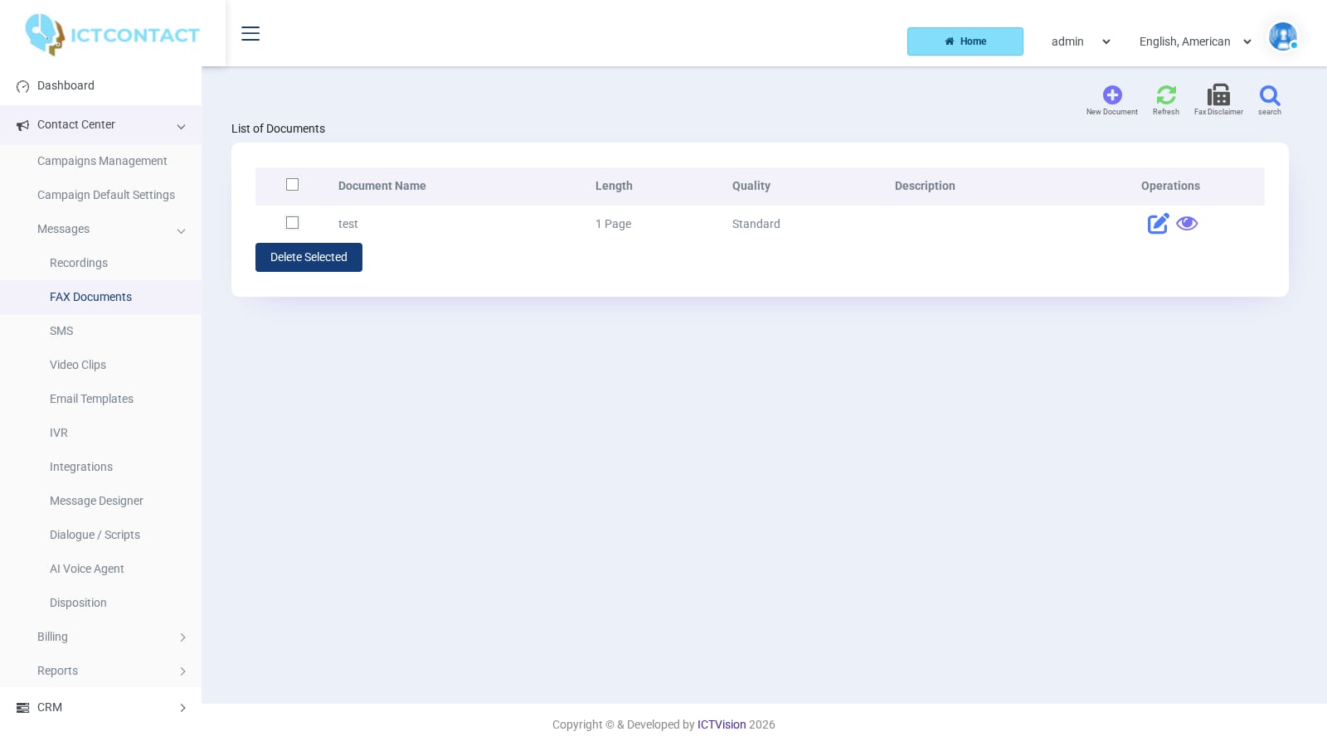Open Campaigns Management
This screenshot has width=1327, height=746.
102,161
